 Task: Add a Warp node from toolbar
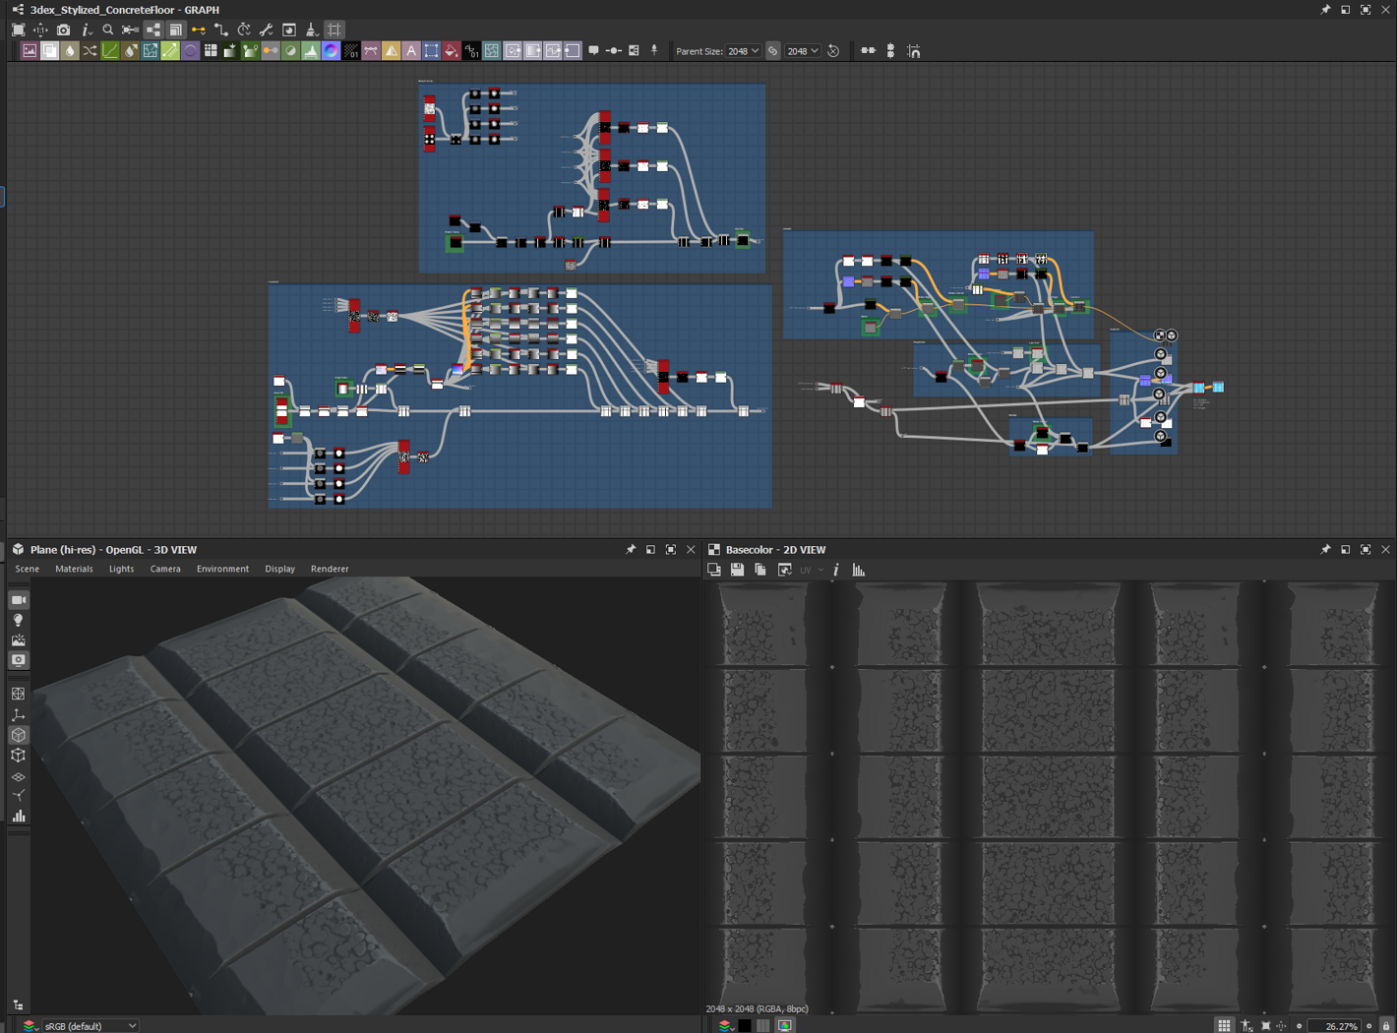coord(492,51)
